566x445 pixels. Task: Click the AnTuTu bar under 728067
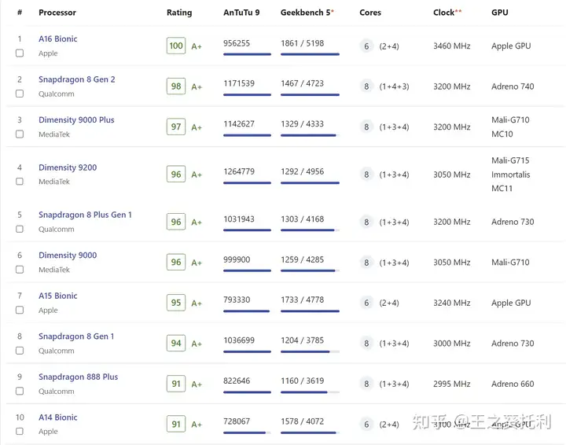pos(247,432)
